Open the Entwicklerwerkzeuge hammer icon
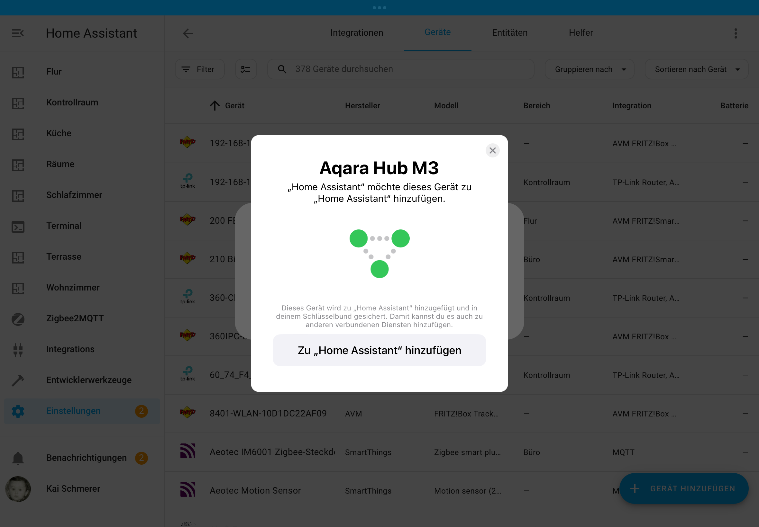Viewport: 759px width, 527px height. (18, 380)
